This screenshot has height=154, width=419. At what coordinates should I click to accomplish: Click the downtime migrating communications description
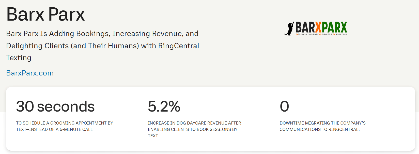pos(322,126)
